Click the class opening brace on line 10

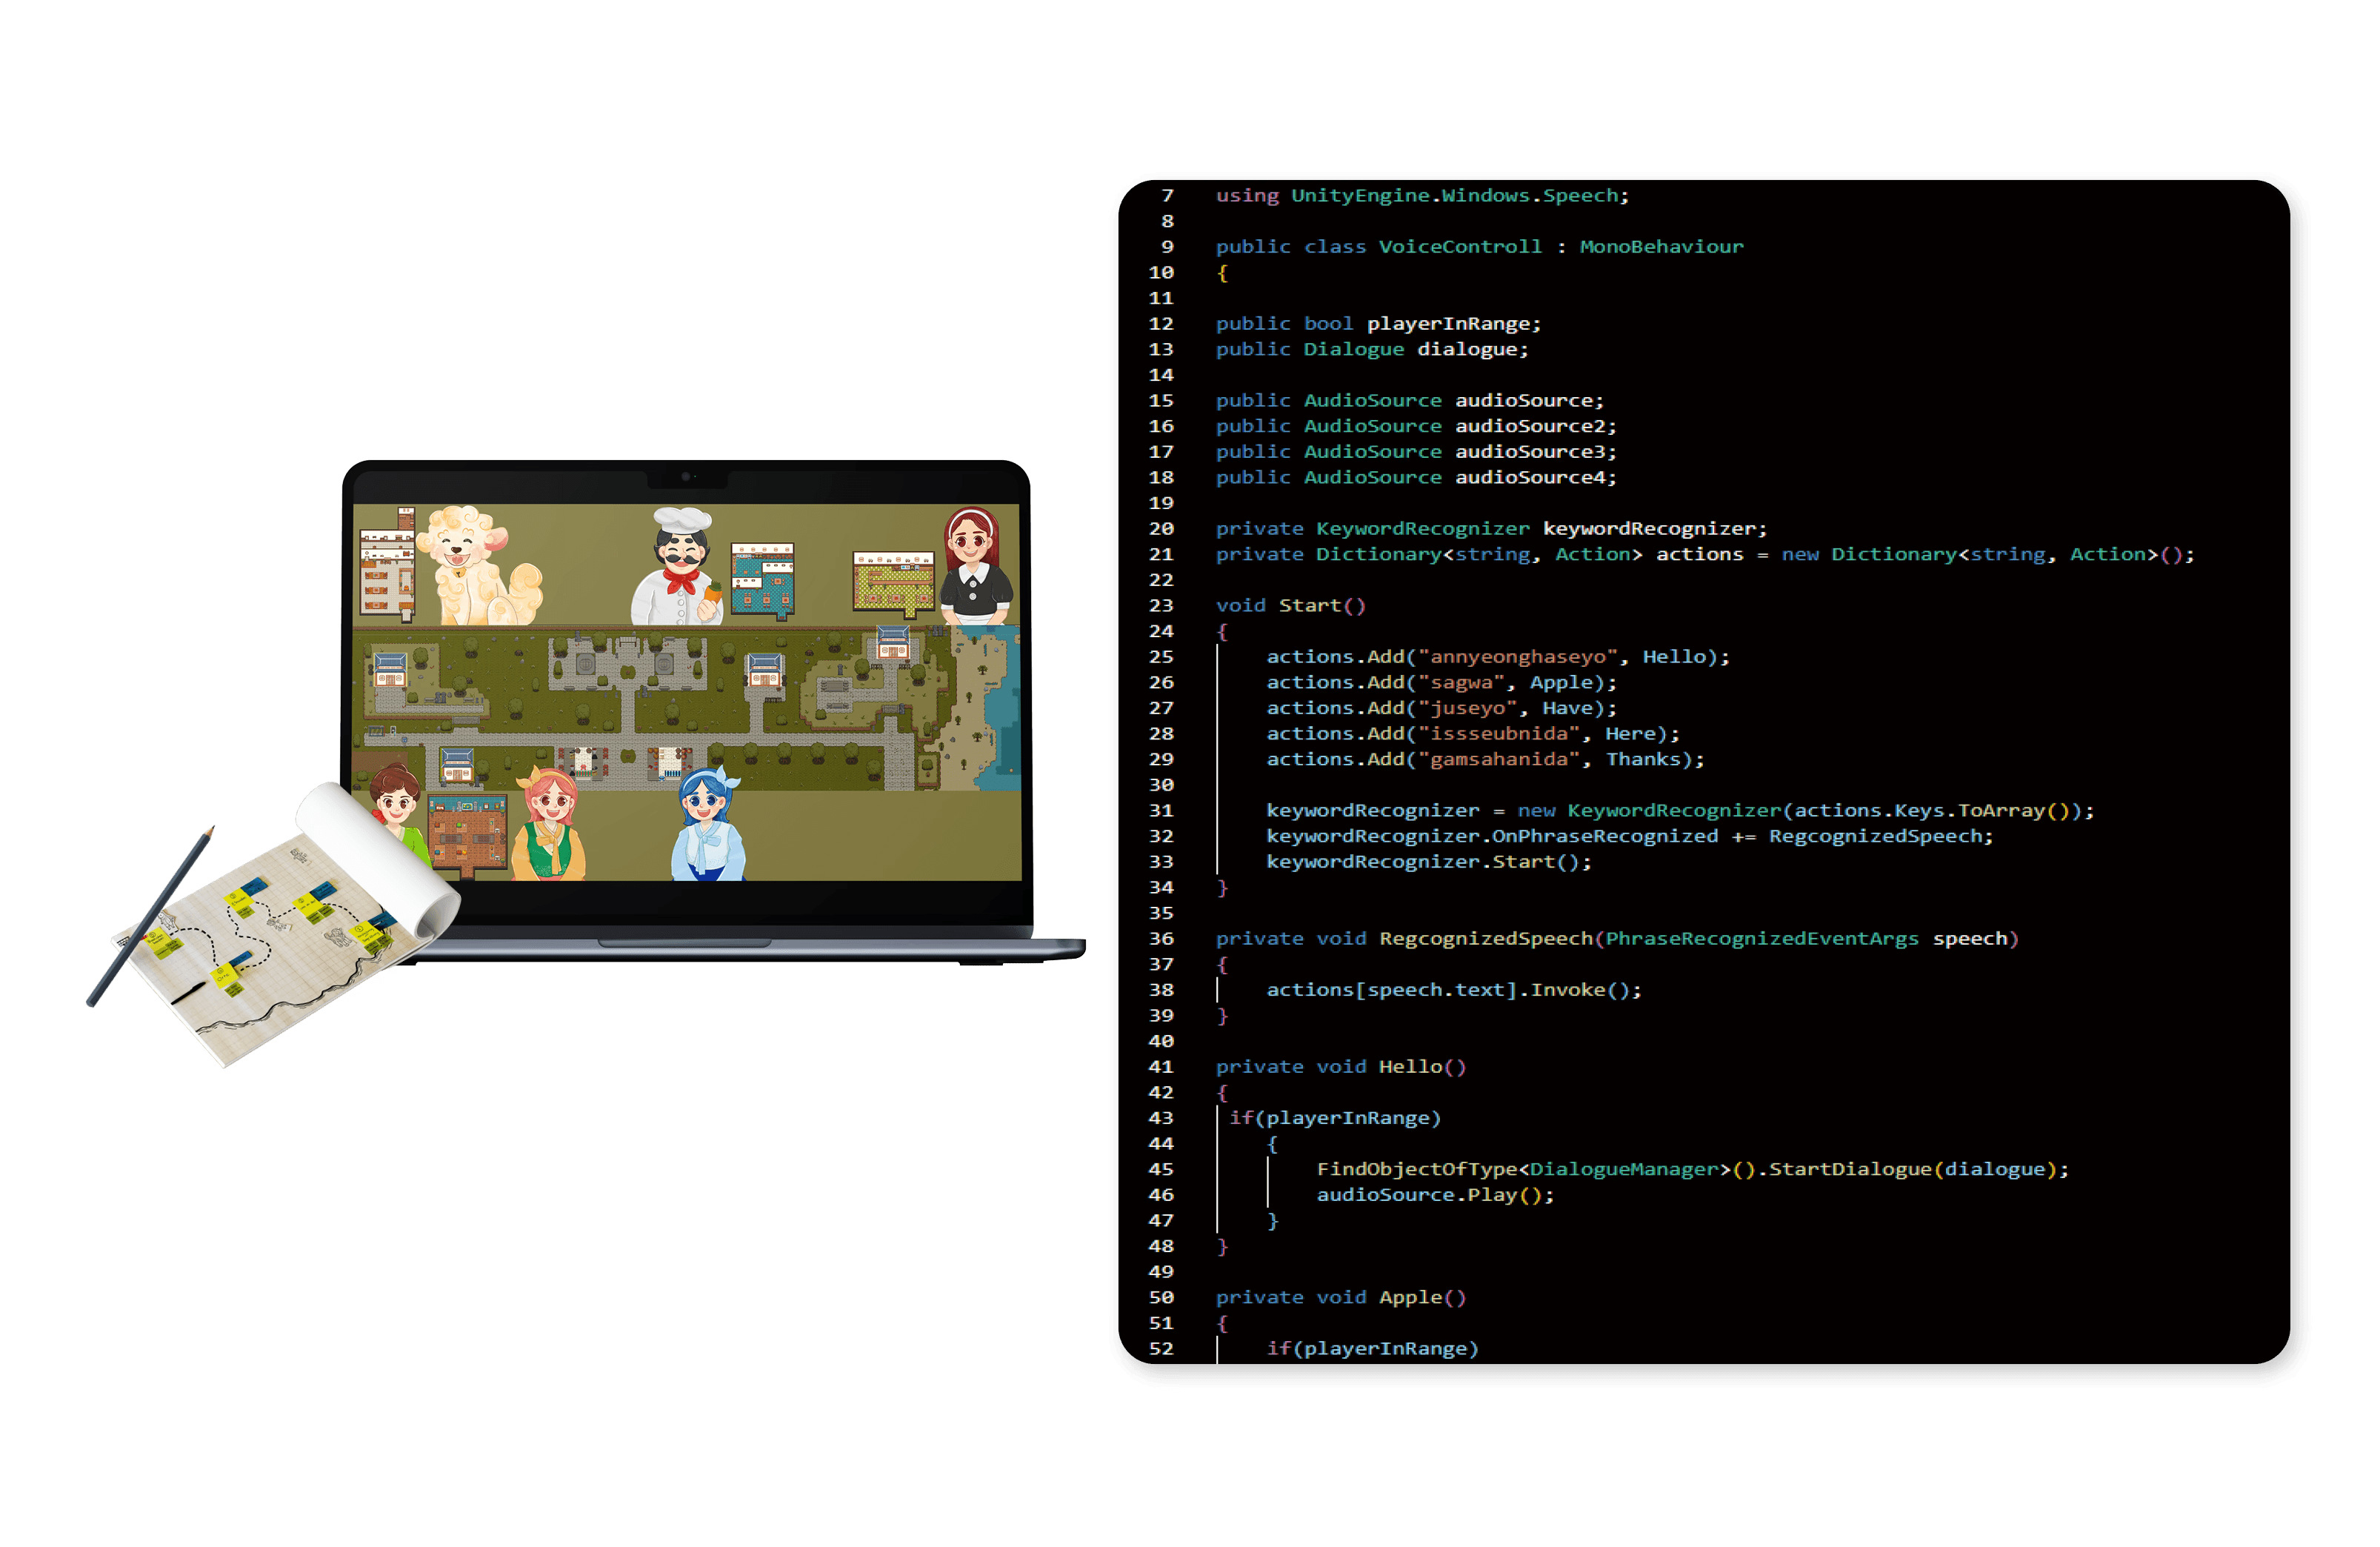pos(1222,273)
